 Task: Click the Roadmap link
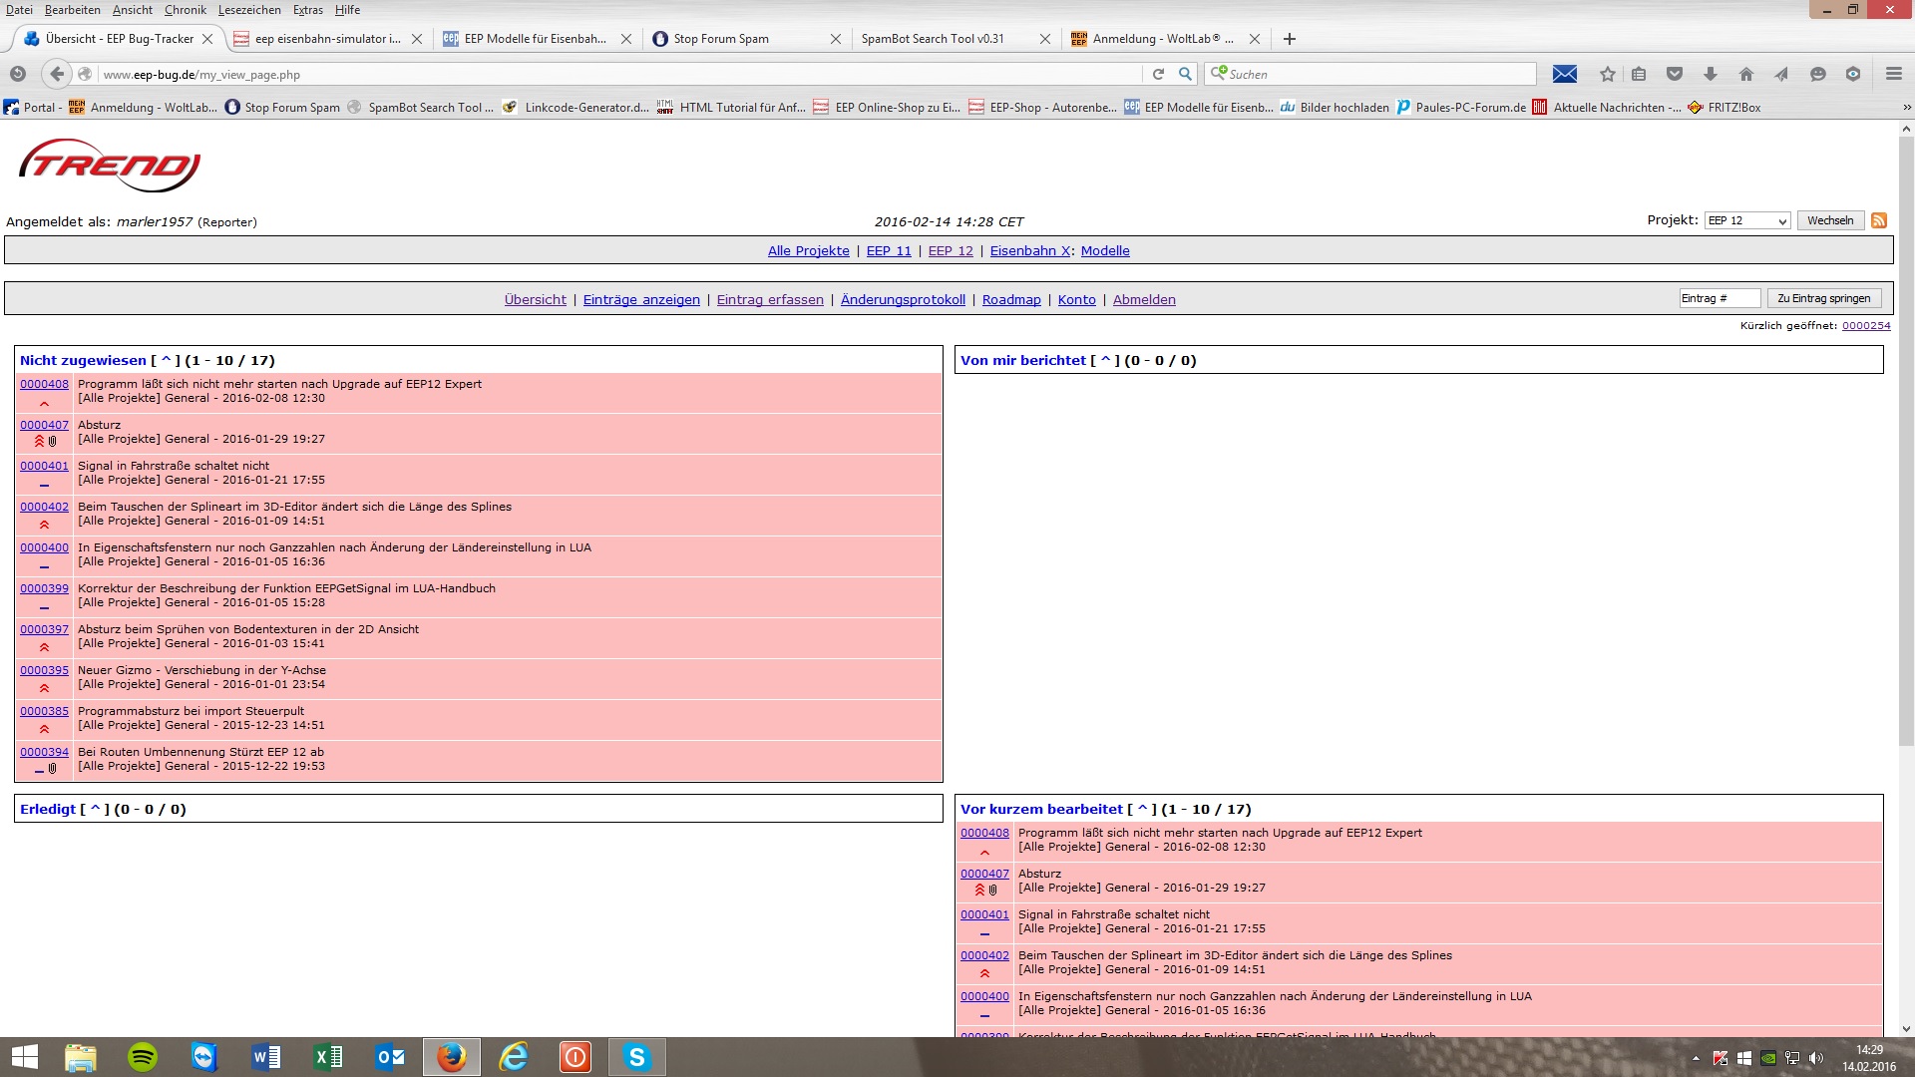pos(1010,299)
